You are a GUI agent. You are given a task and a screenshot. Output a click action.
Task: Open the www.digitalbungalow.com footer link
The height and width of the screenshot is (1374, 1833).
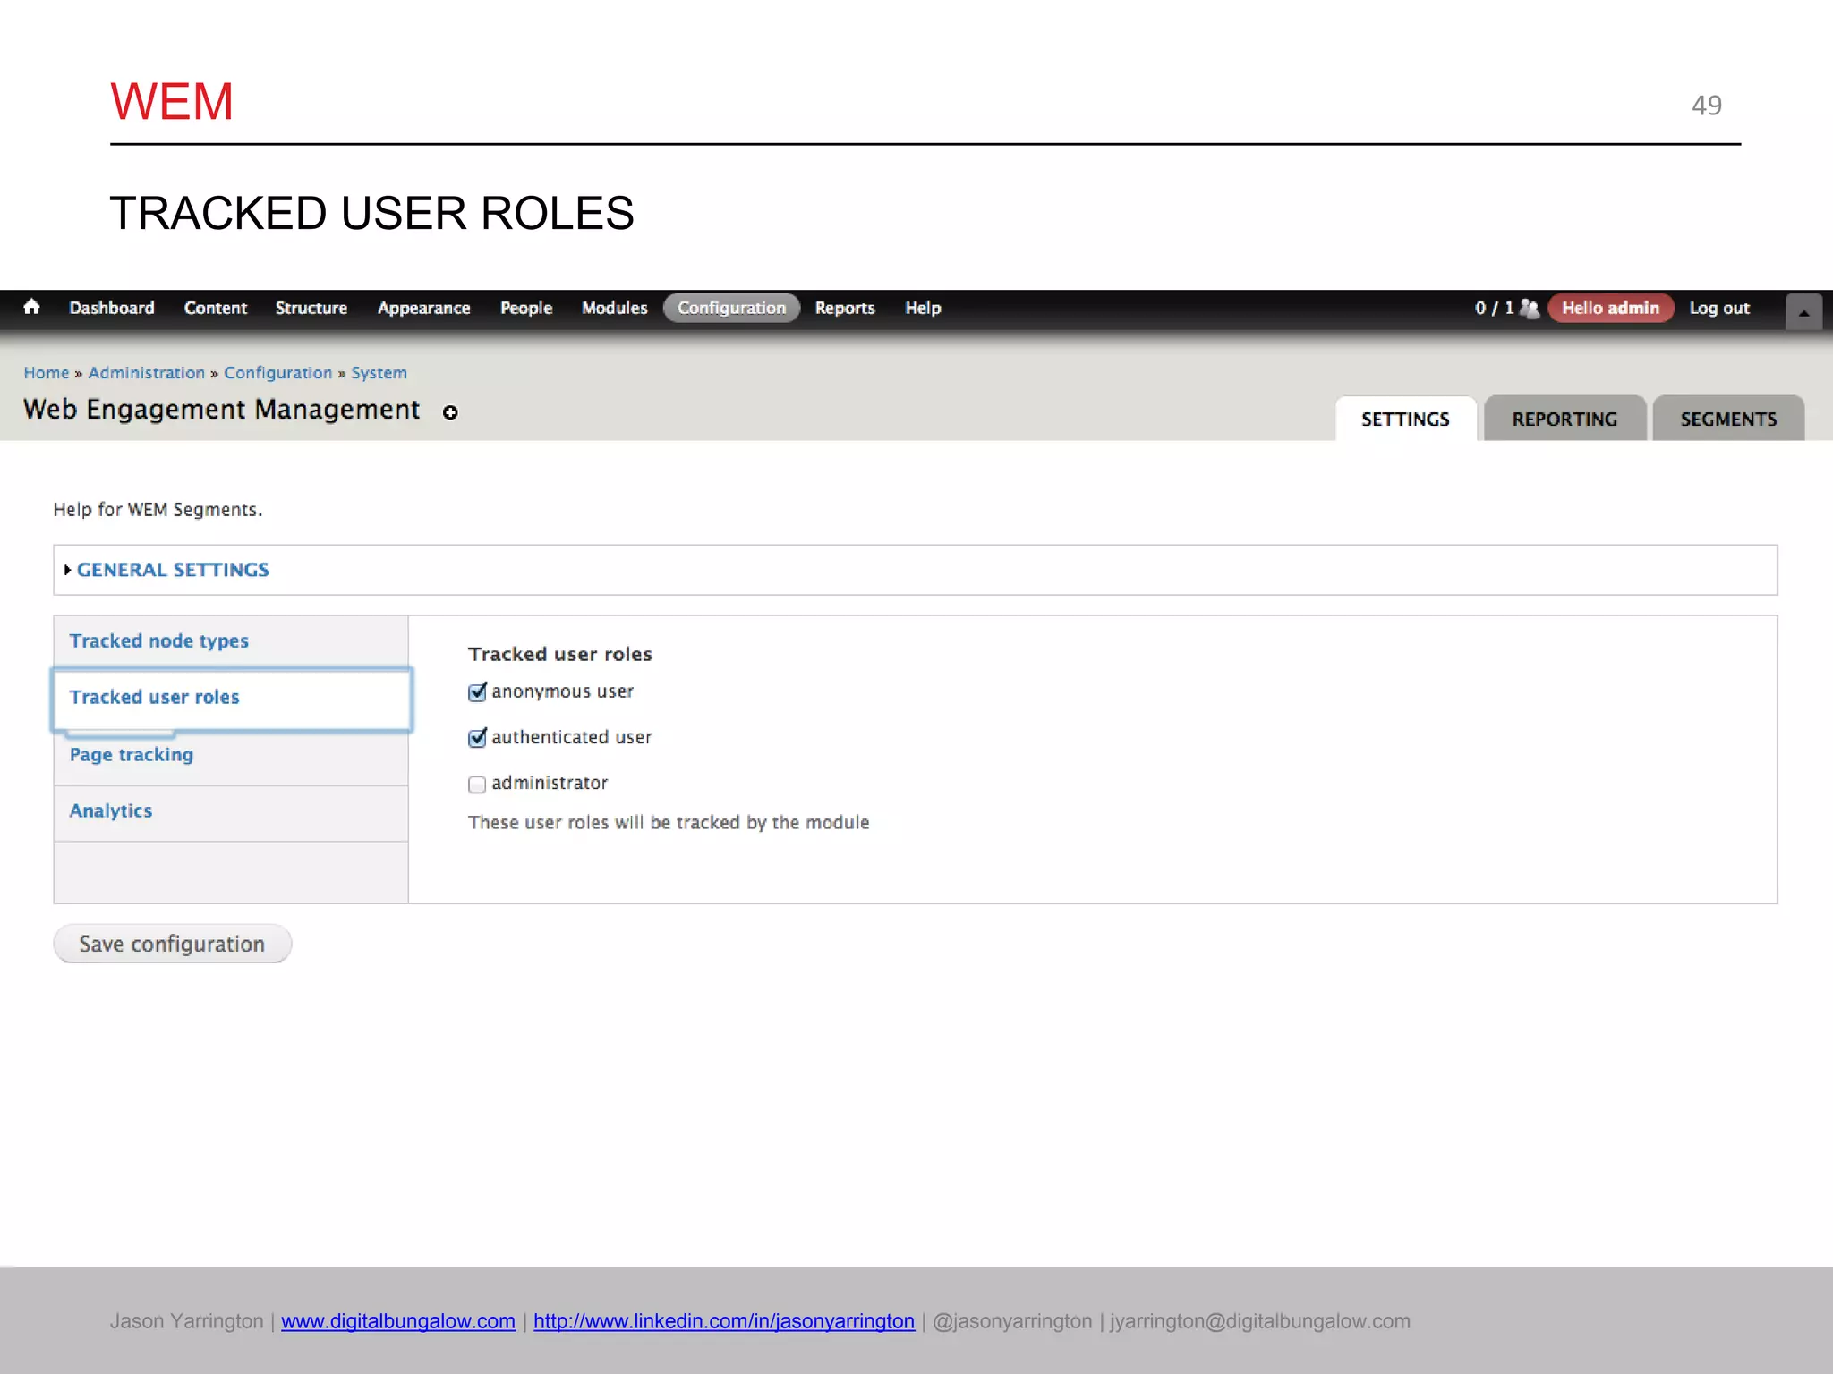[398, 1321]
